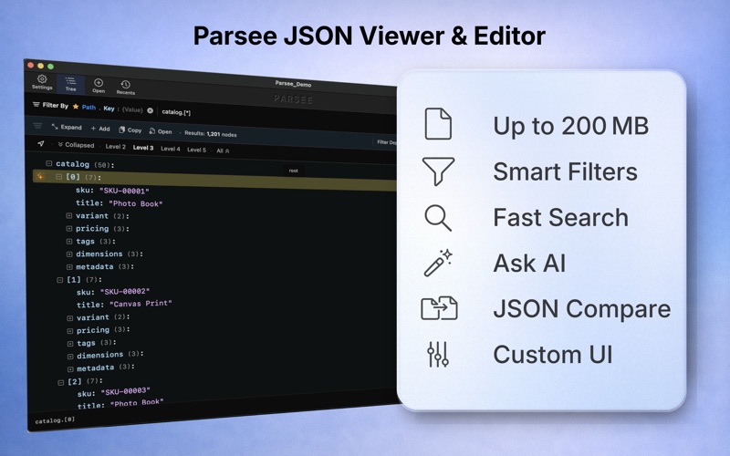The width and height of the screenshot is (730, 456).
Task: Click the folders icon beside JSON Compare
Action: tap(439, 308)
